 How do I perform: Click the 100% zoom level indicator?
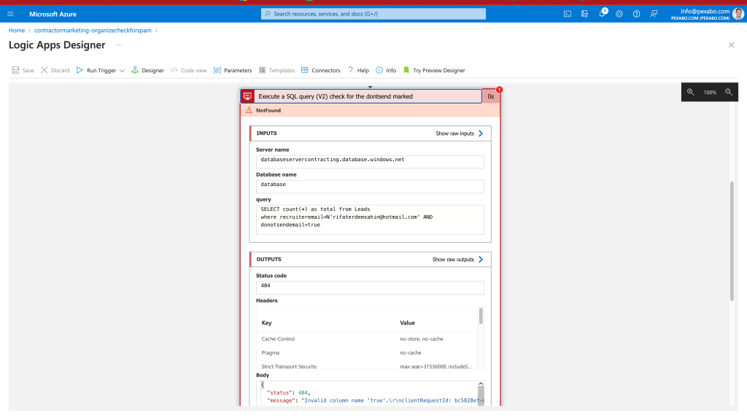click(x=710, y=93)
